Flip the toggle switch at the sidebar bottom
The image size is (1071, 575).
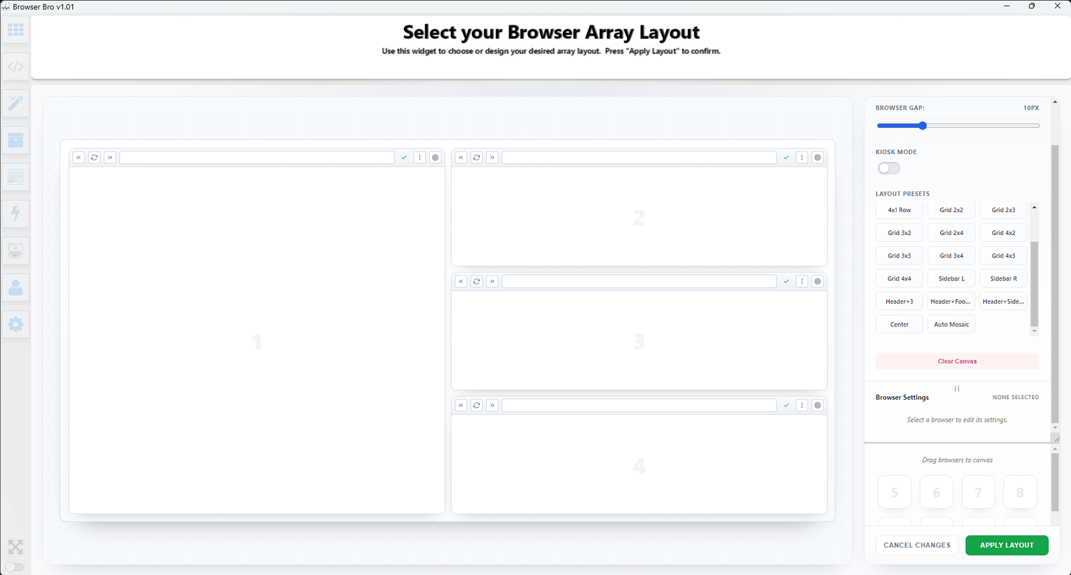click(x=15, y=567)
